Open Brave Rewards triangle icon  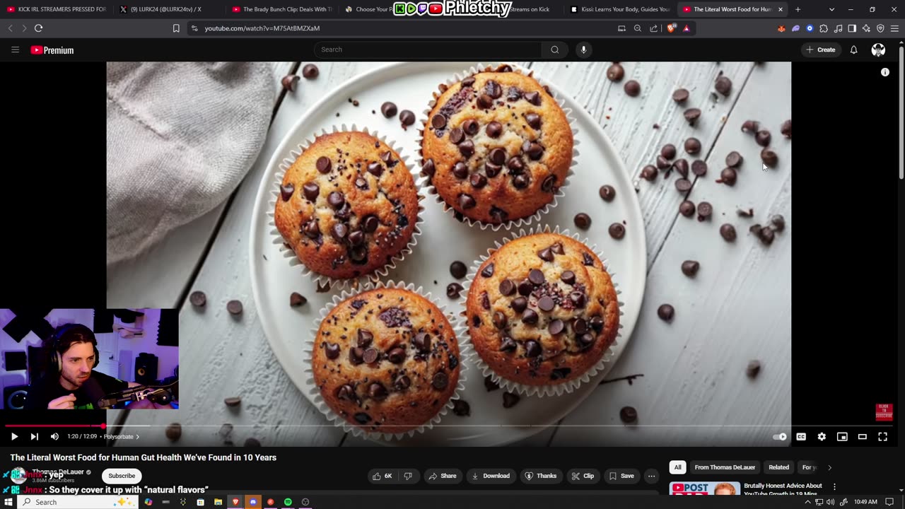point(686,28)
